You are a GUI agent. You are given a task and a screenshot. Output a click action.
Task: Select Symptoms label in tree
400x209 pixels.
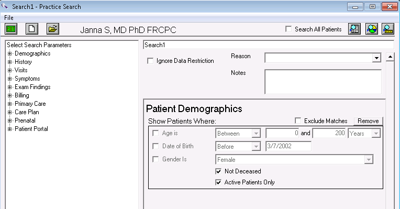(27, 79)
